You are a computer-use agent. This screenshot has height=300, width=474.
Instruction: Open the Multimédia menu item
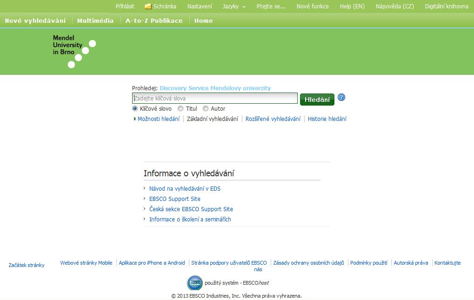95,21
